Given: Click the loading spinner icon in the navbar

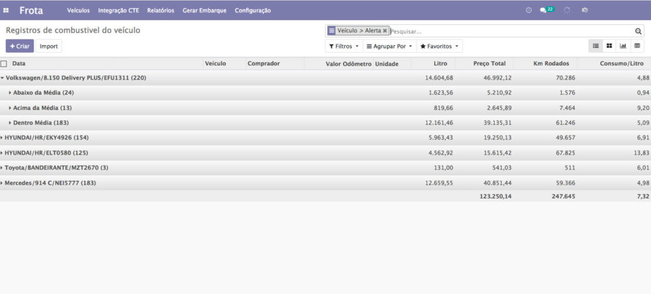Looking at the screenshot, I should pyautogui.click(x=566, y=10).
